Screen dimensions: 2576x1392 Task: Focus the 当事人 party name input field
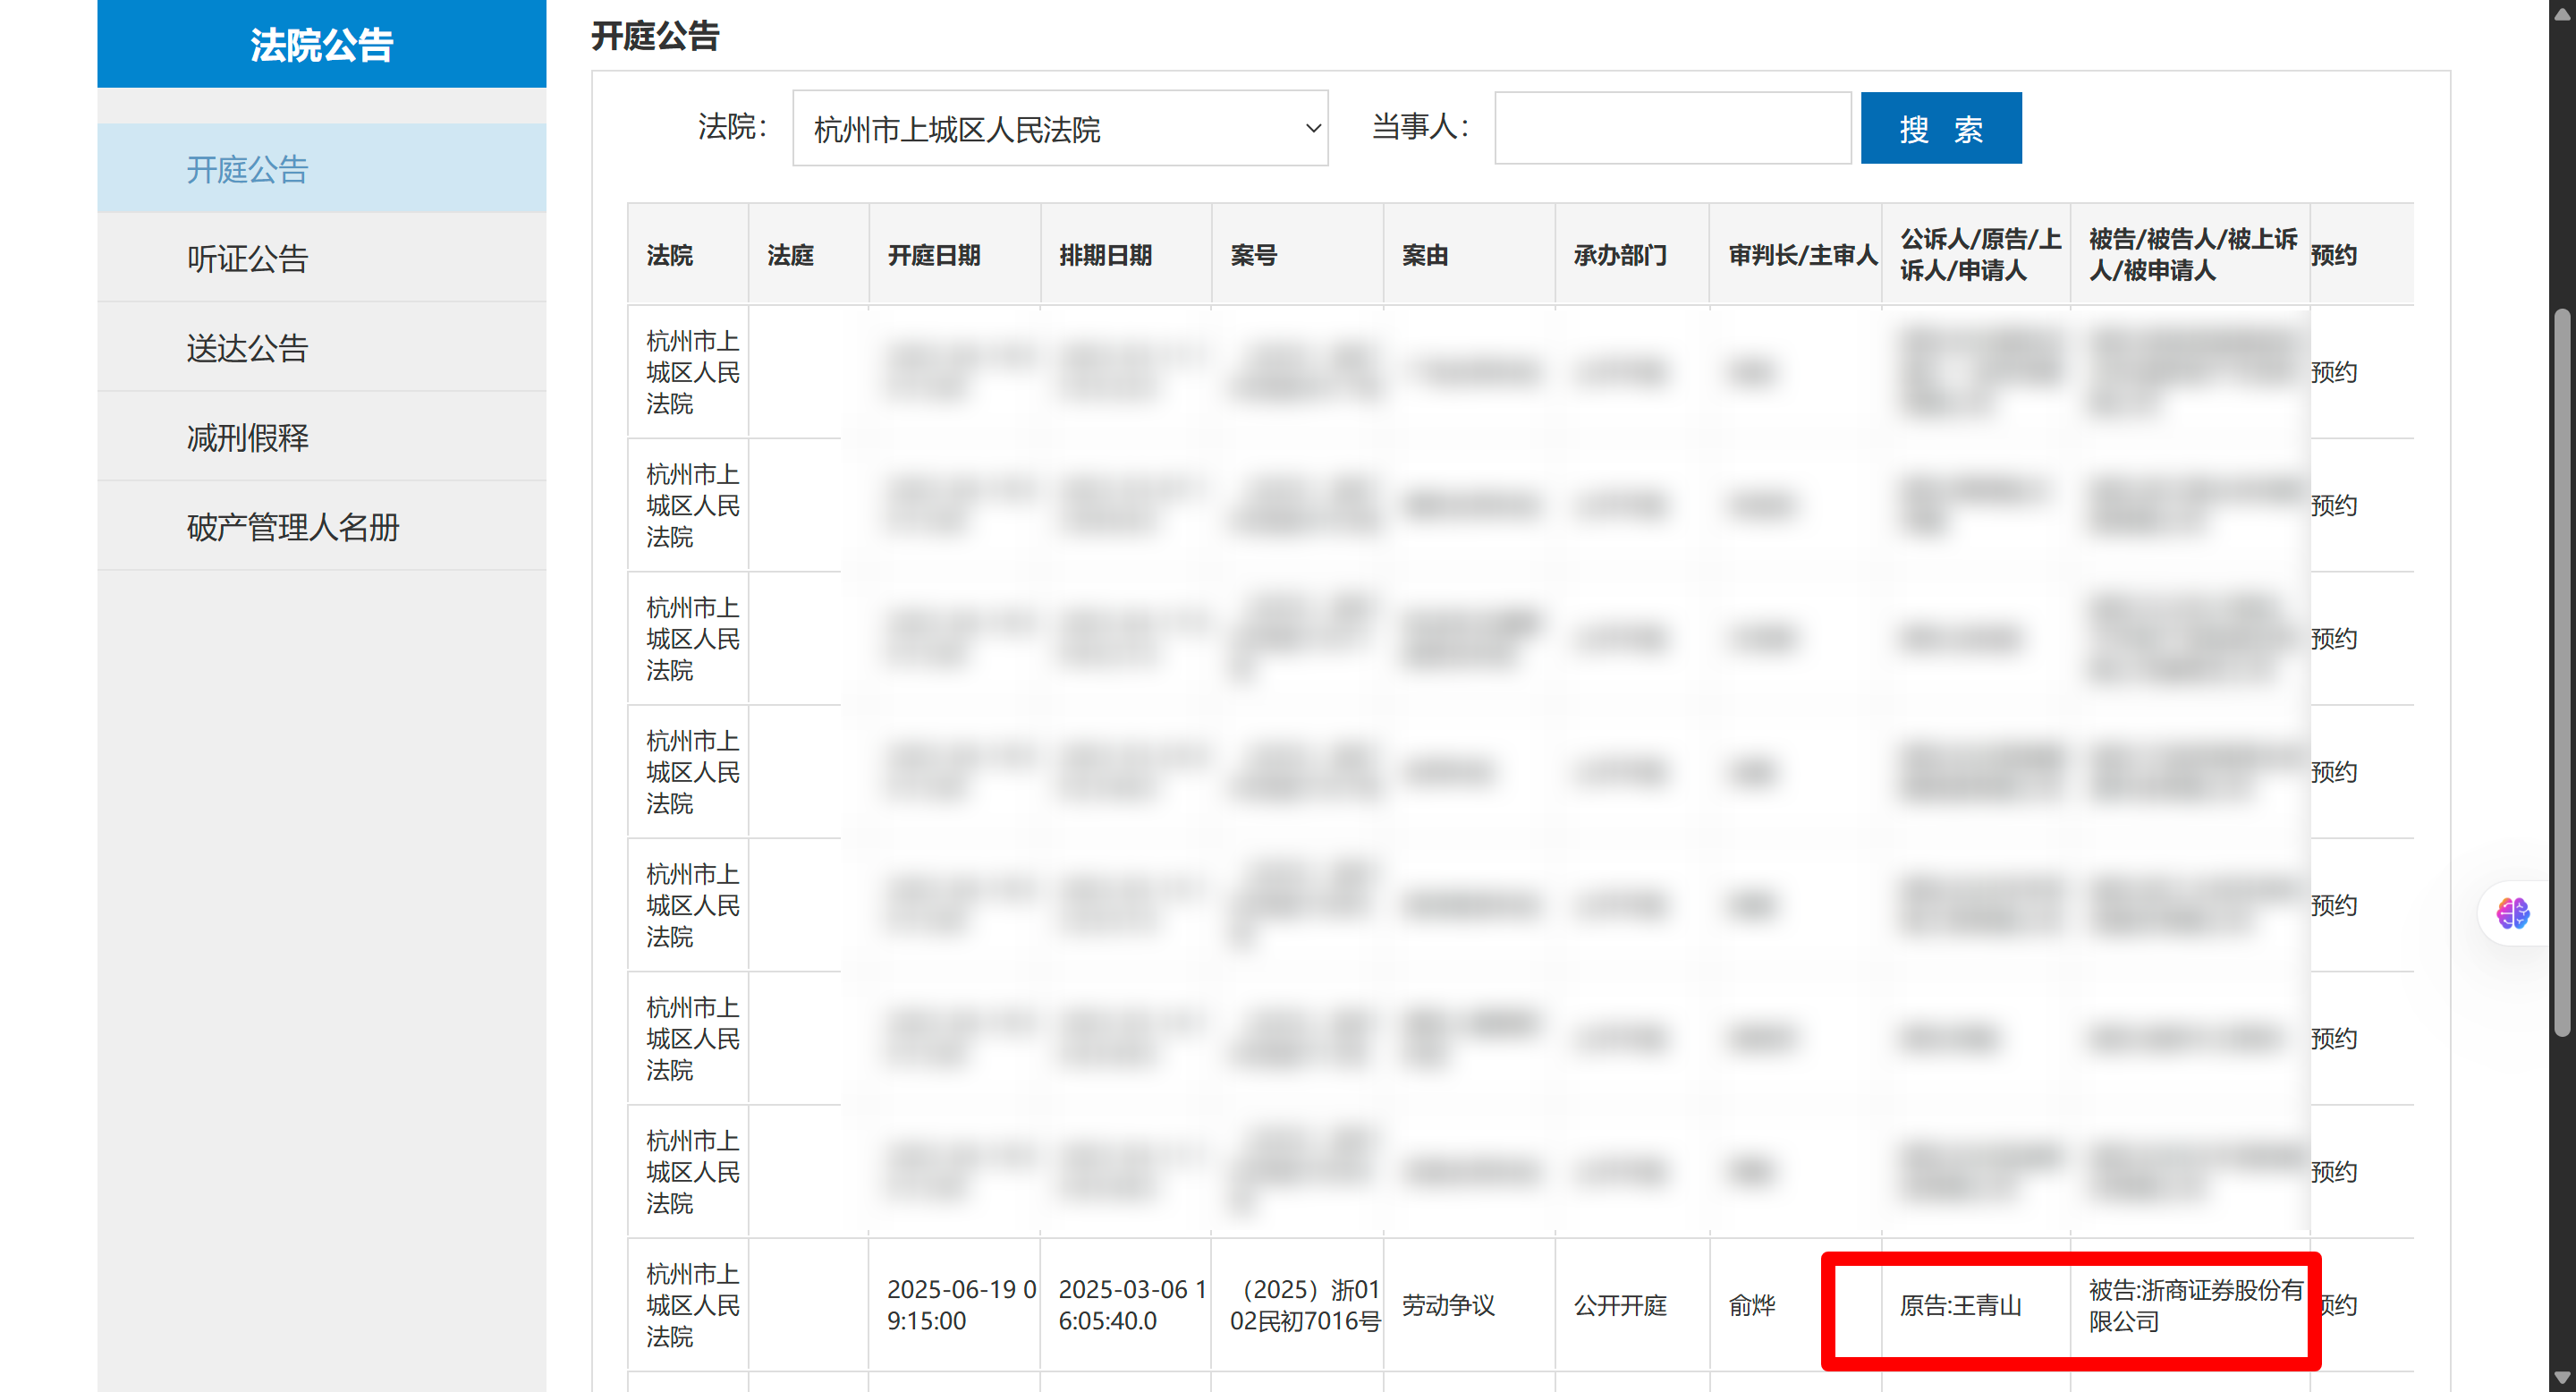(x=1672, y=129)
